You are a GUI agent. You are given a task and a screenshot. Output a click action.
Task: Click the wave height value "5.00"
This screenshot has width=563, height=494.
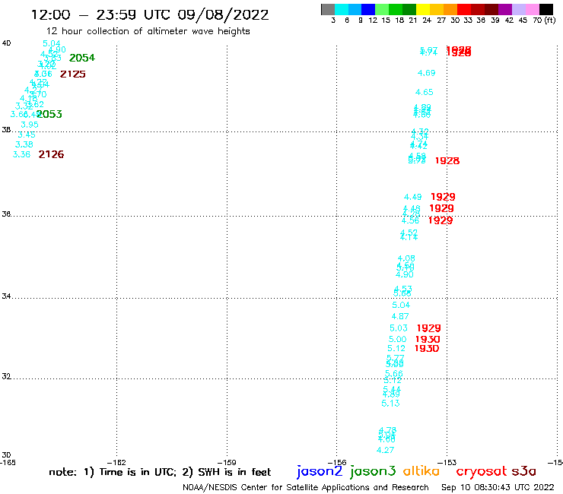coord(397,339)
